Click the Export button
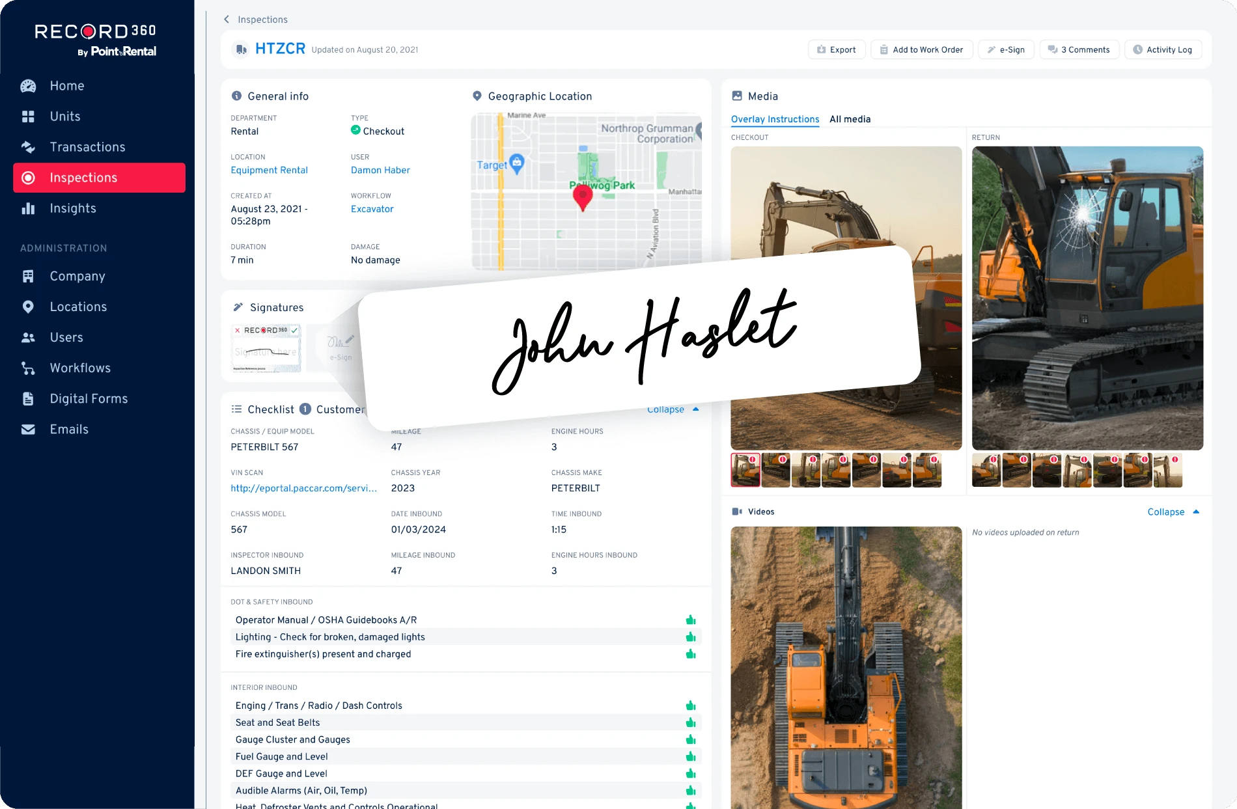This screenshot has height=809, width=1237. 837,49
